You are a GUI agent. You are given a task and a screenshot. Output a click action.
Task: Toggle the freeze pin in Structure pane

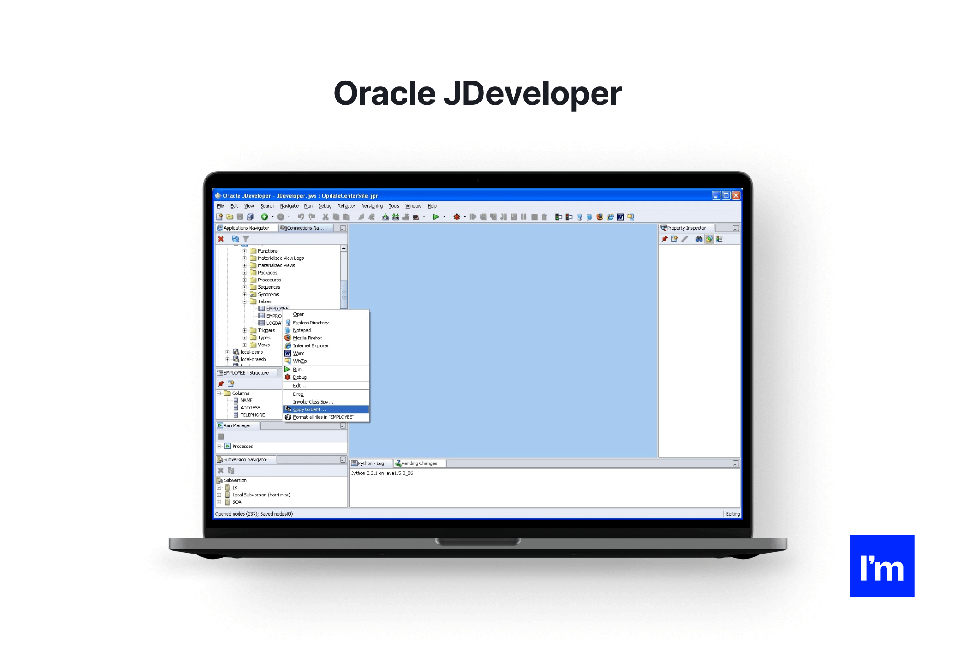pyautogui.click(x=221, y=384)
